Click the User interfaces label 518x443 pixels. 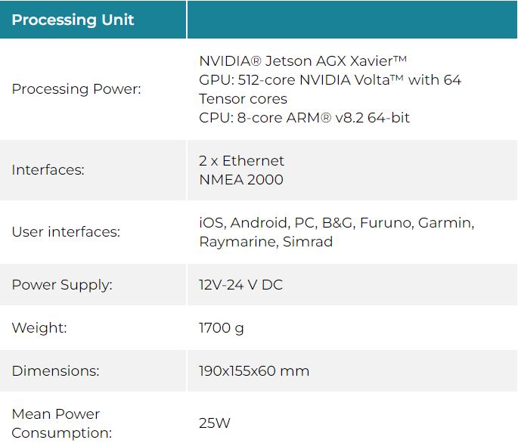pos(66,232)
